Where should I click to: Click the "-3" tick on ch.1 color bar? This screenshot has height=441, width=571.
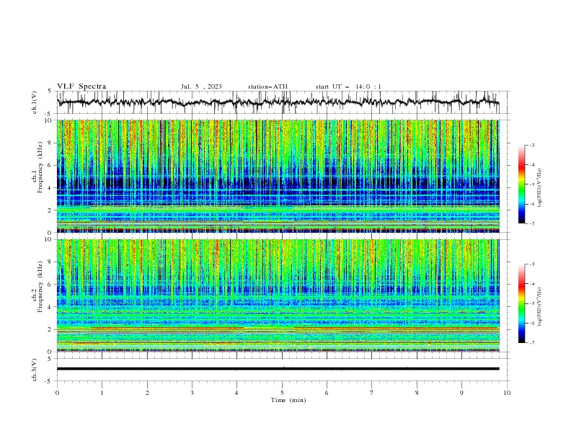(531, 145)
